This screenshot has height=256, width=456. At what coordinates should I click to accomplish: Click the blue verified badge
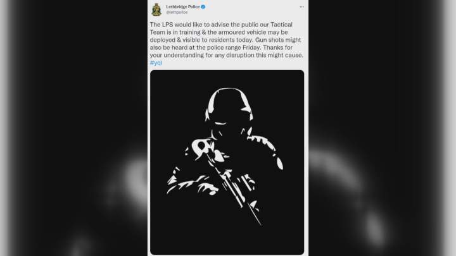pos(203,7)
